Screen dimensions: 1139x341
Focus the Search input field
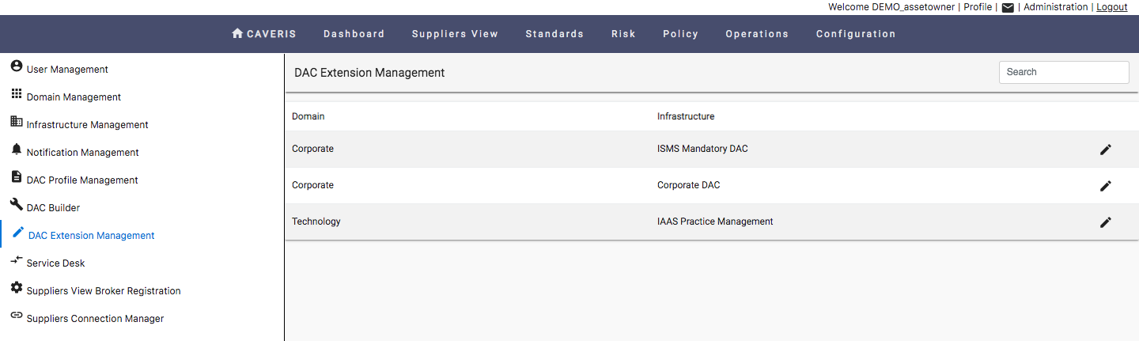[1064, 72]
